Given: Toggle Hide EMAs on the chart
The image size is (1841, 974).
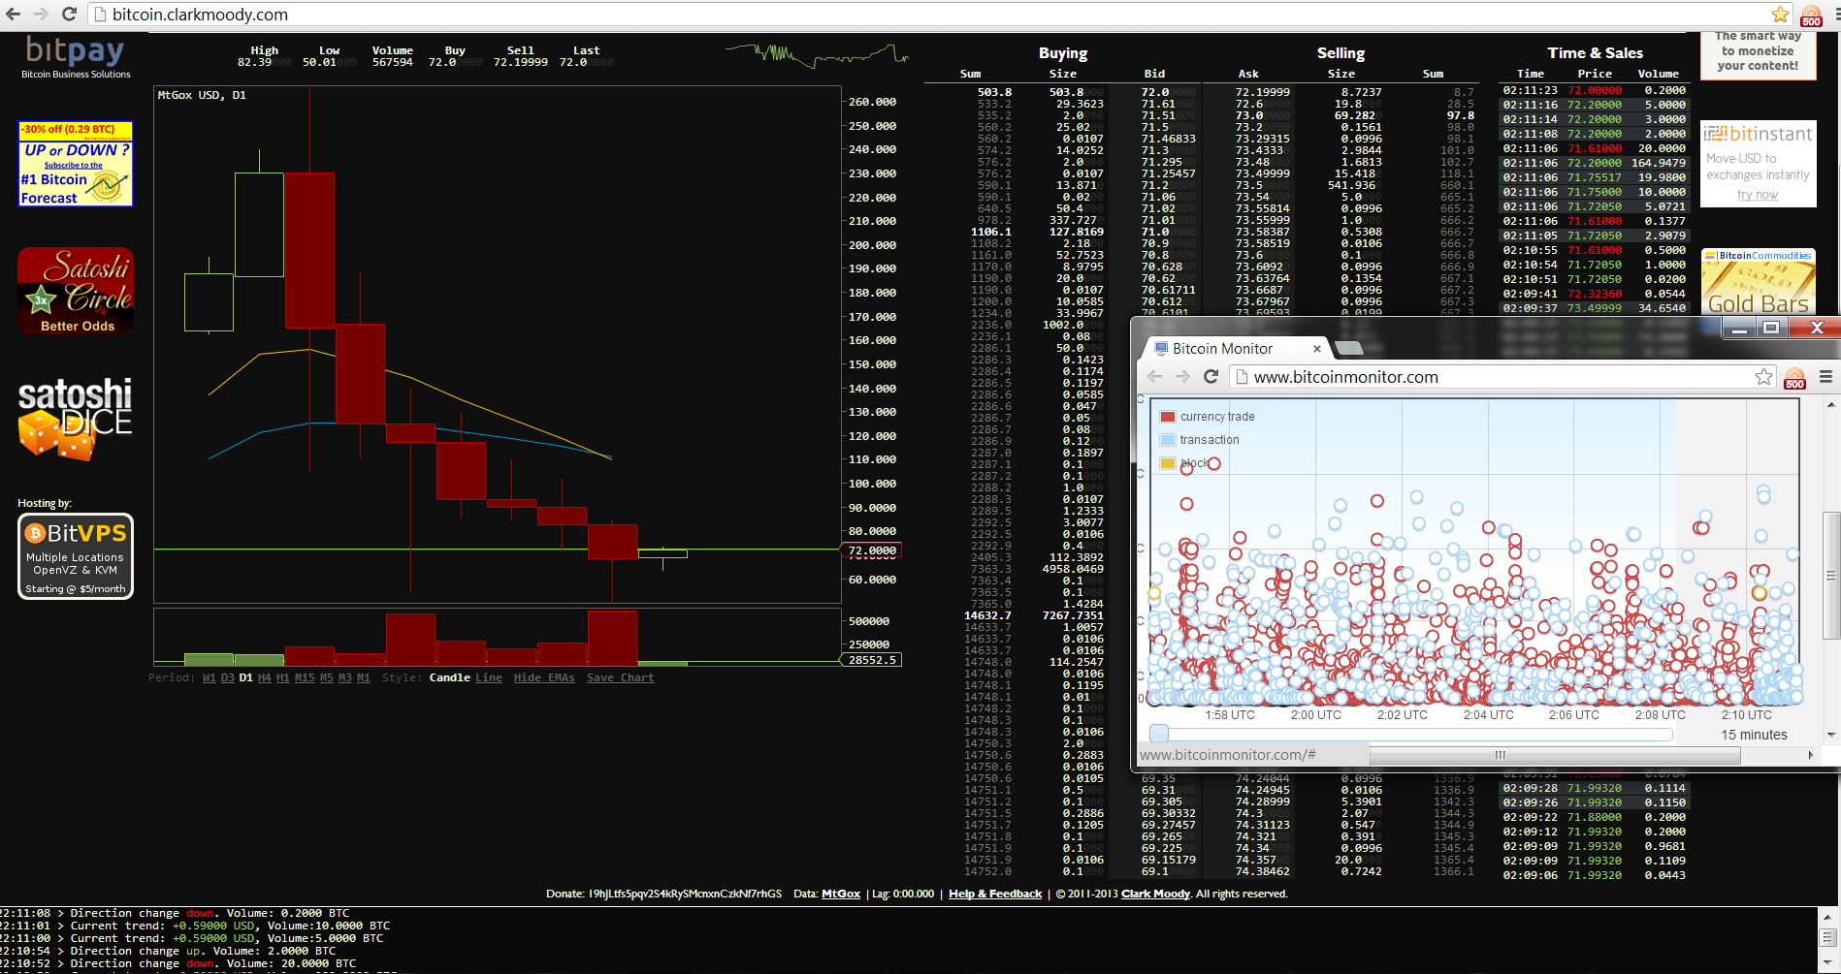Looking at the screenshot, I should click(544, 678).
